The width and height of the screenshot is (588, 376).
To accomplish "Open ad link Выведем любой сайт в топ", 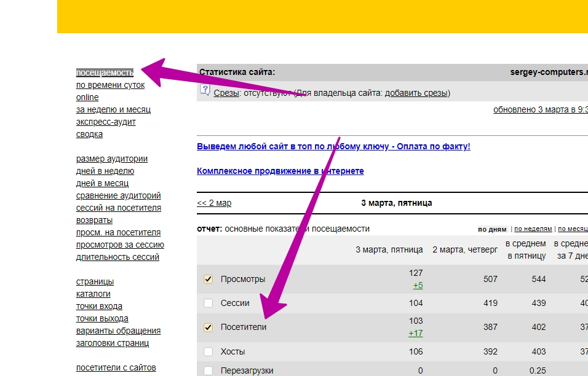I will 333,146.
